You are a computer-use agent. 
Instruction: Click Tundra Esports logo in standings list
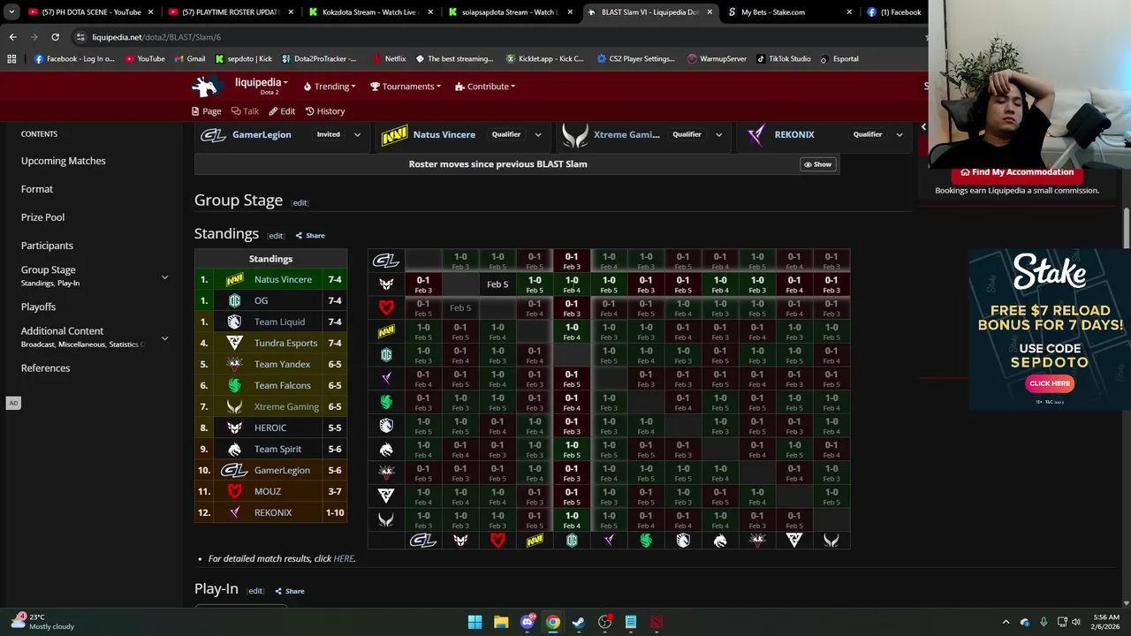click(x=234, y=343)
